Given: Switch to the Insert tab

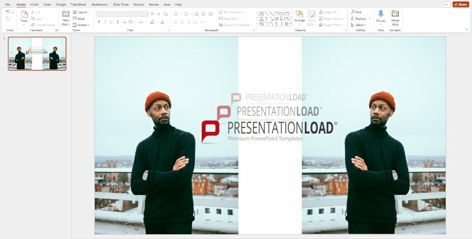Looking at the screenshot, I should pyautogui.click(x=34, y=5).
